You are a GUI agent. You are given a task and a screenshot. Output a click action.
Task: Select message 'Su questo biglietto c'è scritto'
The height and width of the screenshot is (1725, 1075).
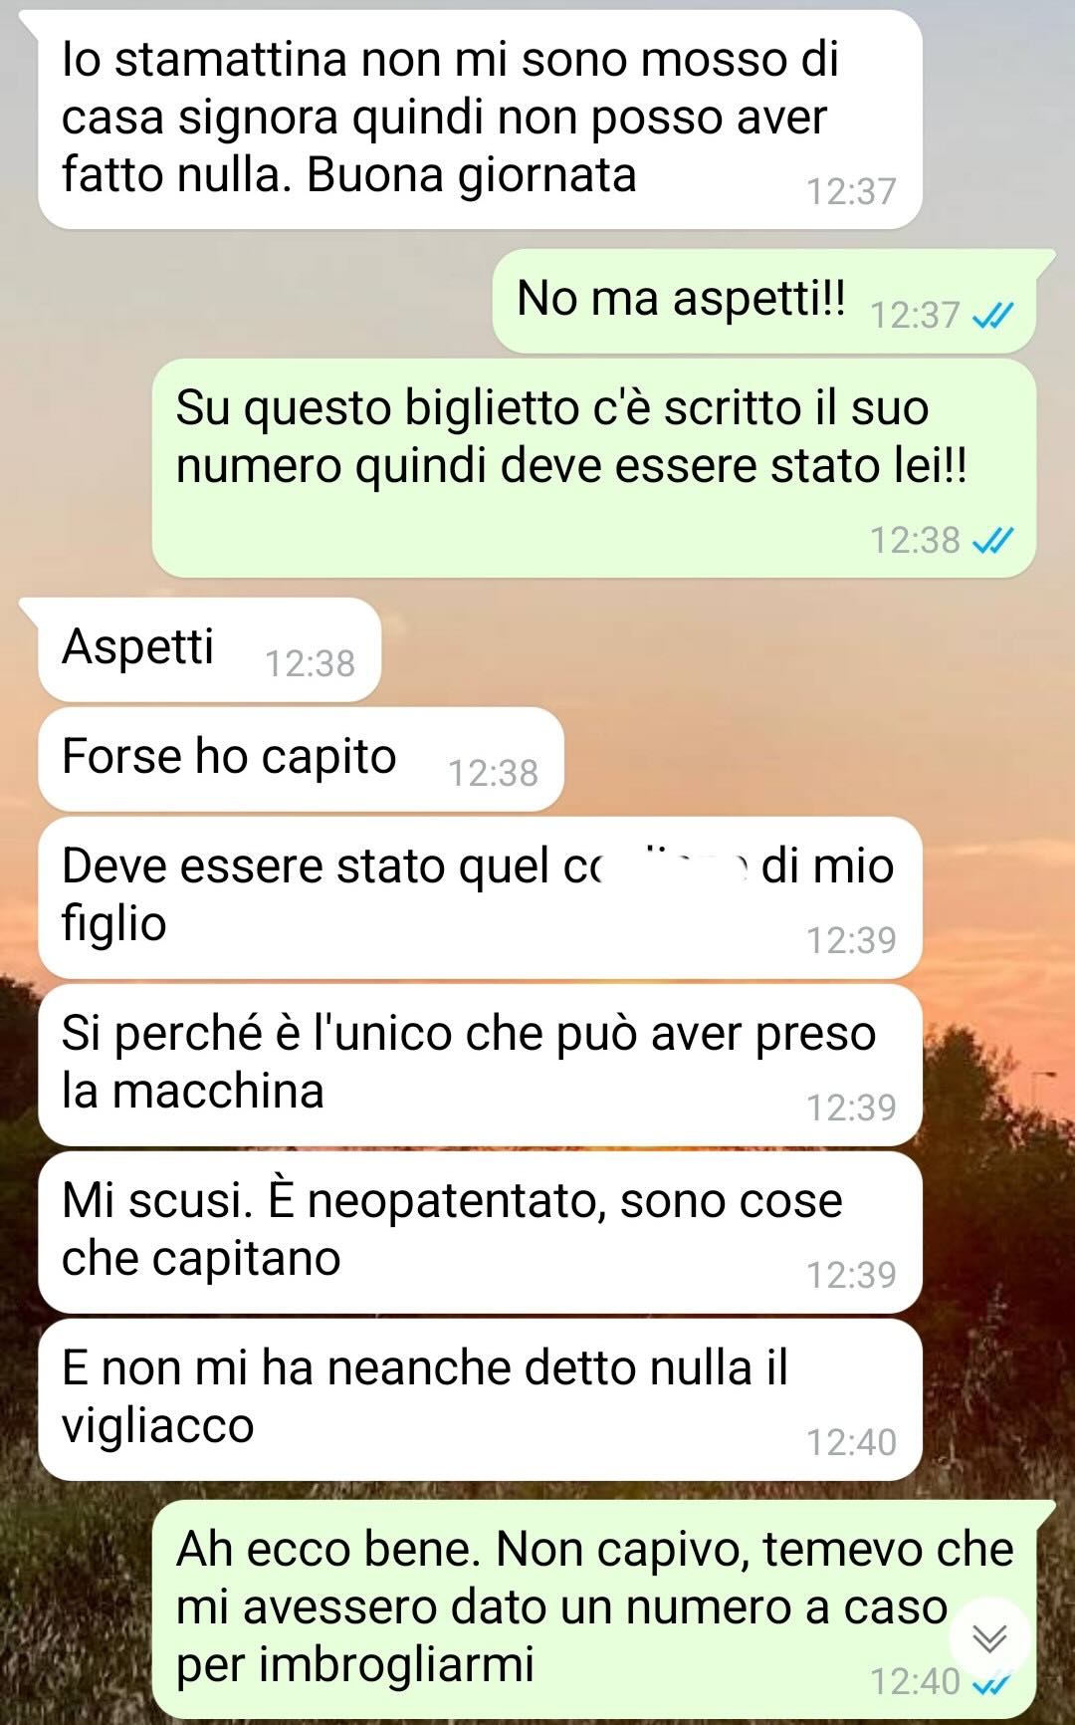[x=594, y=468]
